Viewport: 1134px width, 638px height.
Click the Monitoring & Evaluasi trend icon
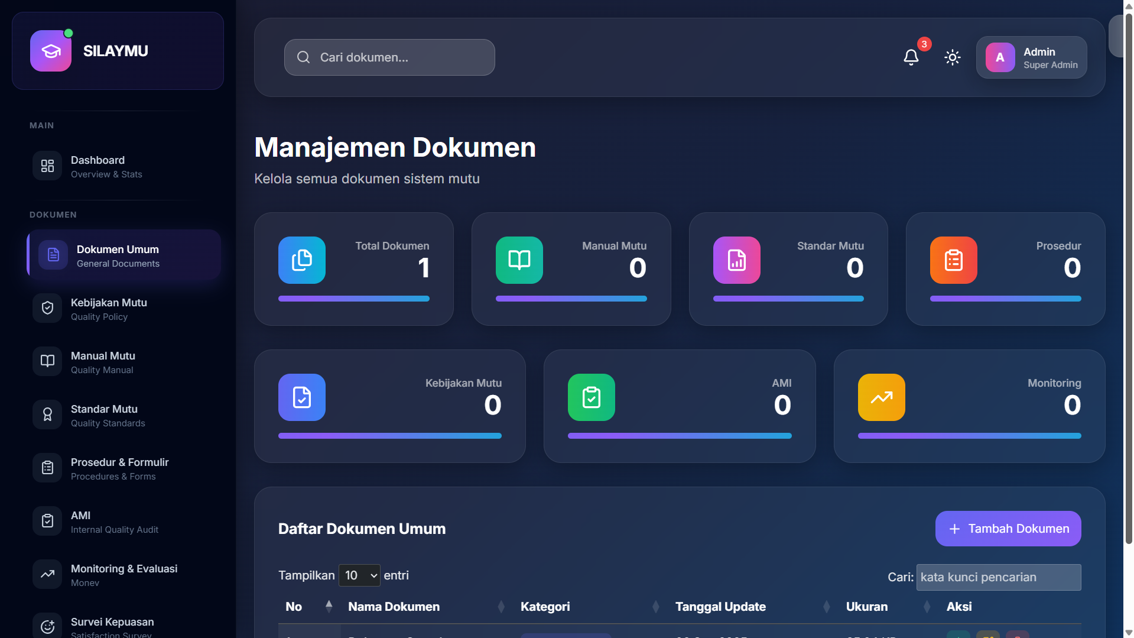[47, 574]
